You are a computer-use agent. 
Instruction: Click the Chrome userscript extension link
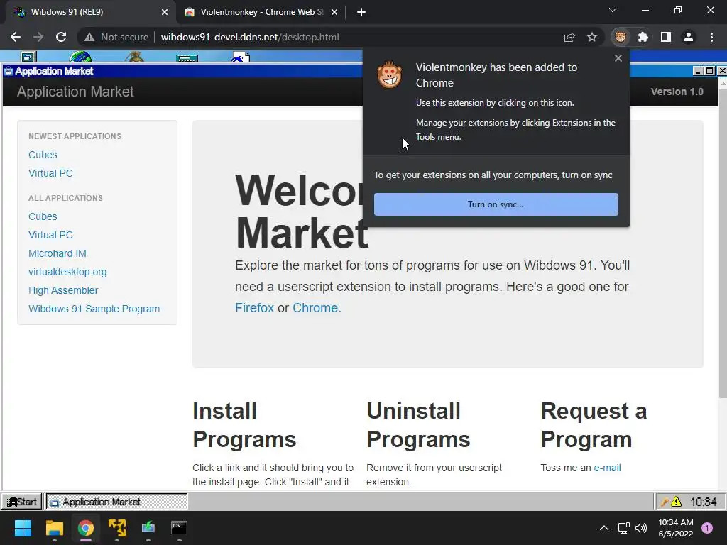pos(315,308)
